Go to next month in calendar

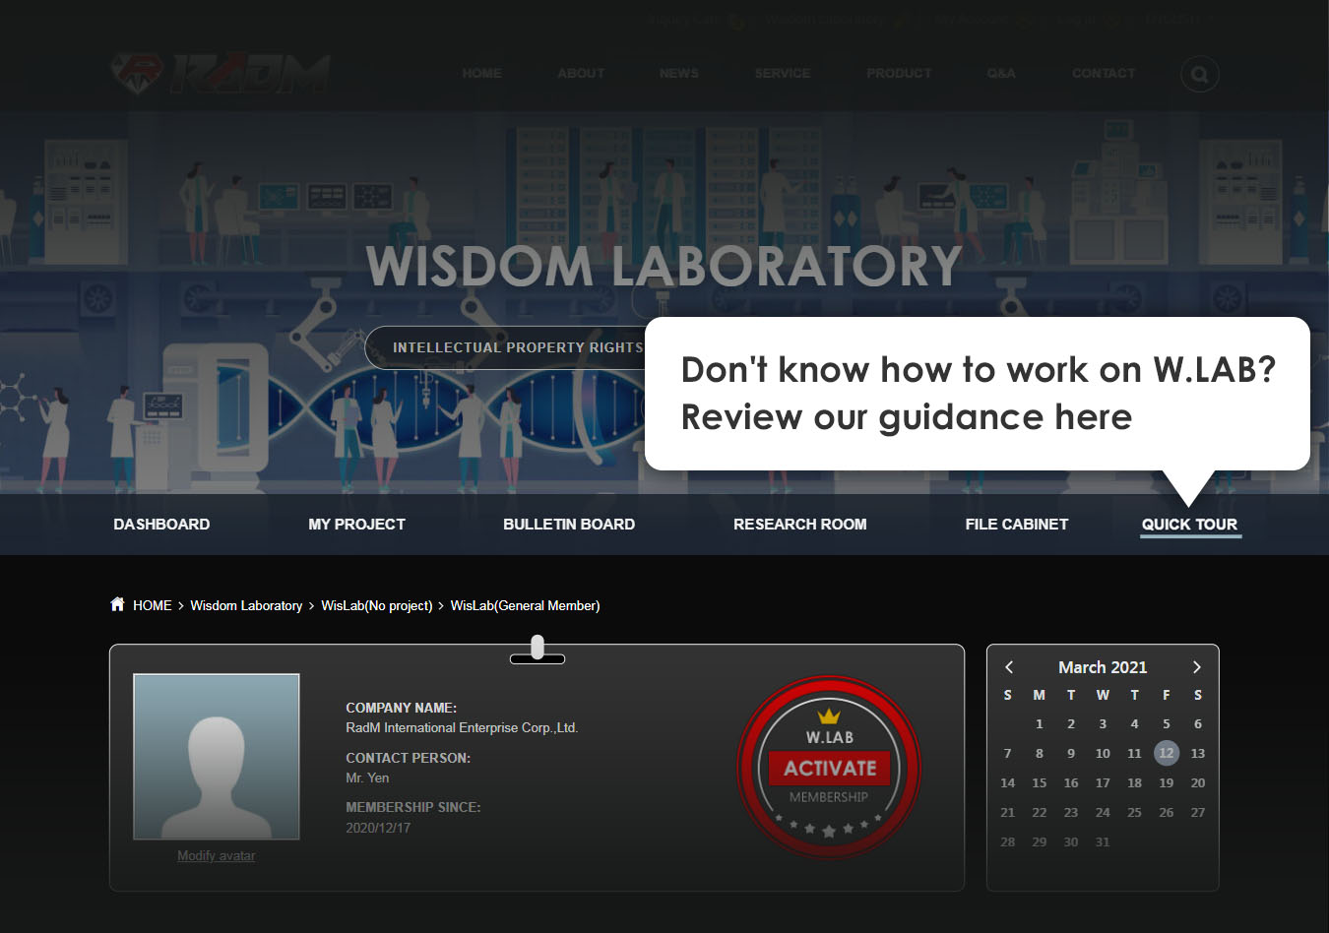1196,667
